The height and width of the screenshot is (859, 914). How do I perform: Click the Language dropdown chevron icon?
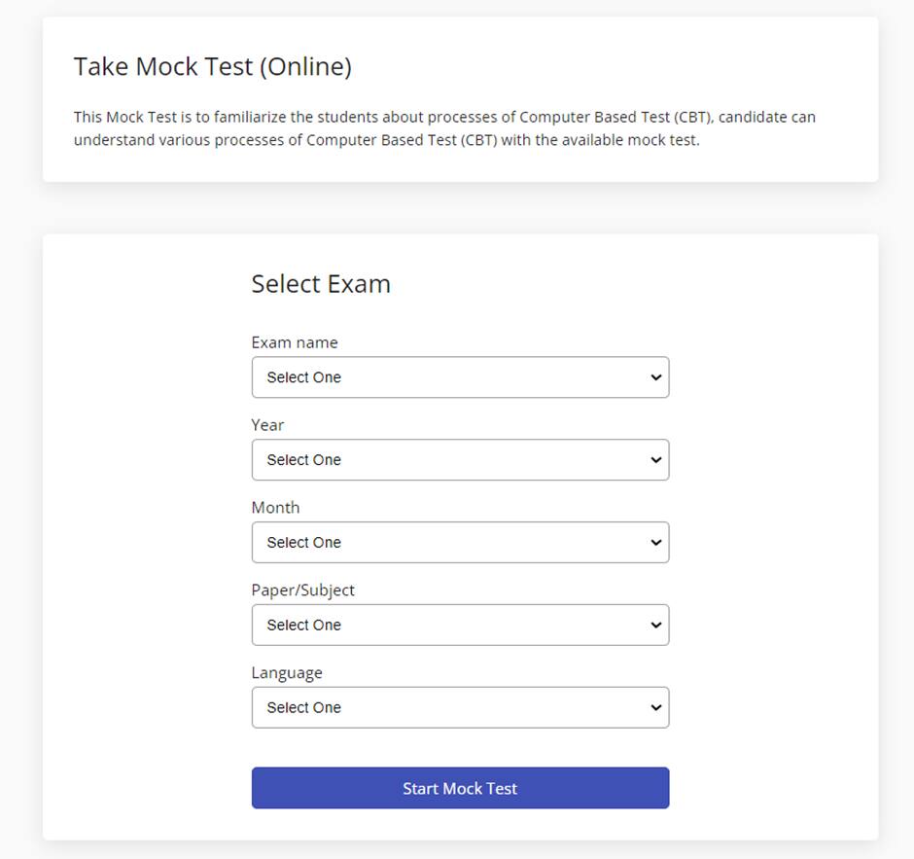point(657,707)
